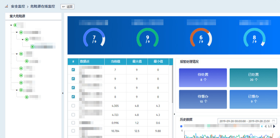This screenshot has width=280, height=138.
Task: Open the 危险源在线监控 breadcrumb
Action: [x=43, y=7]
